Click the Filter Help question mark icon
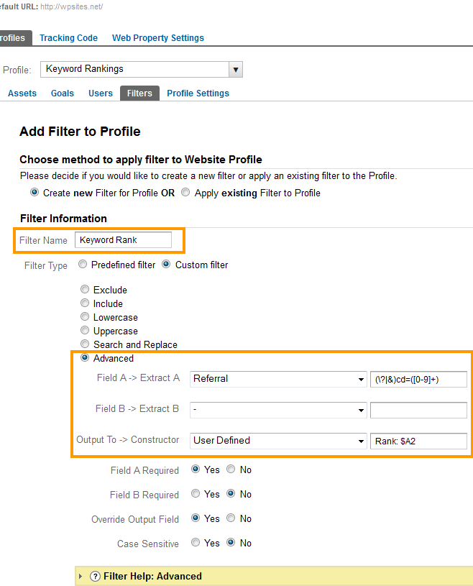Image resolution: width=473 pixels, height=586 pixels. coord(94,576)
